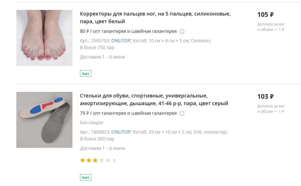The height and width of the screenshot is (186, 301).
Task: Open the sports insoles product title
Action: (x=154, y=99)
